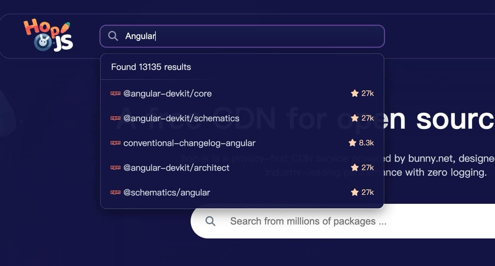Viewport: 495px width, 266px height.
Task: Click star icon on @schematics/angular row
Action: pyautogui.click(x=355, y=192)
